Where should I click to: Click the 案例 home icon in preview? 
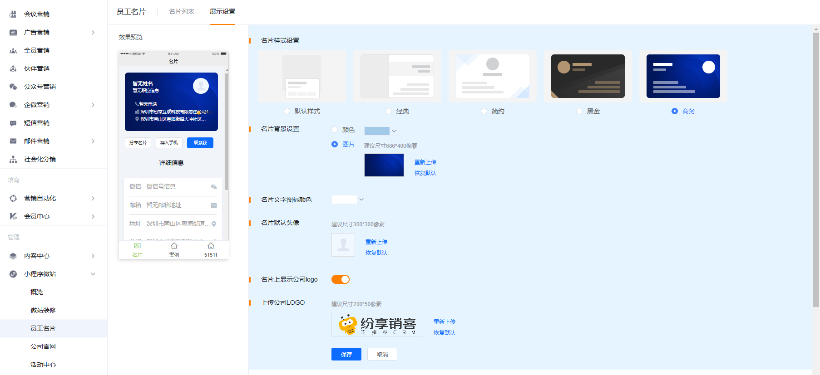pos(174,246)
